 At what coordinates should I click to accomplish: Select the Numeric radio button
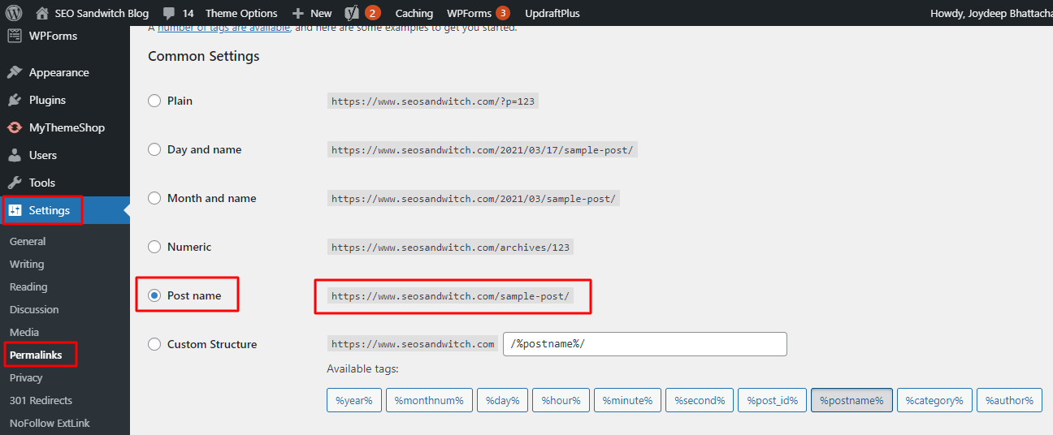click(x=154, y=247)
